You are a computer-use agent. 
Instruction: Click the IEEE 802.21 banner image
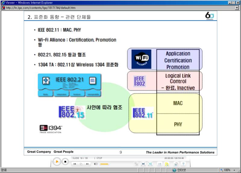70,85
